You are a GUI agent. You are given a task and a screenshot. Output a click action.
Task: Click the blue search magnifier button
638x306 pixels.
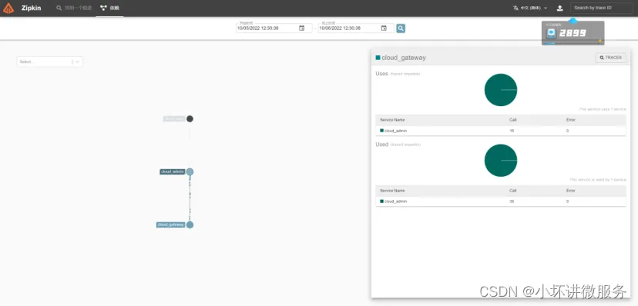pyautogui.click(x=401, y=28)
